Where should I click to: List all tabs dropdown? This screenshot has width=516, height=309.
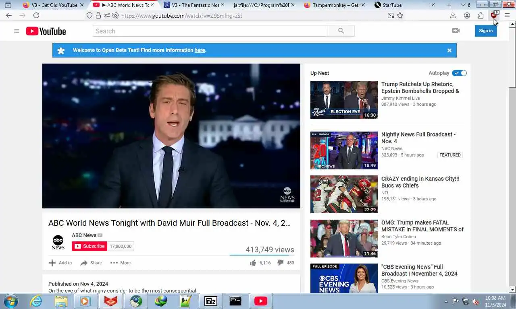click(x=465, y=5)
